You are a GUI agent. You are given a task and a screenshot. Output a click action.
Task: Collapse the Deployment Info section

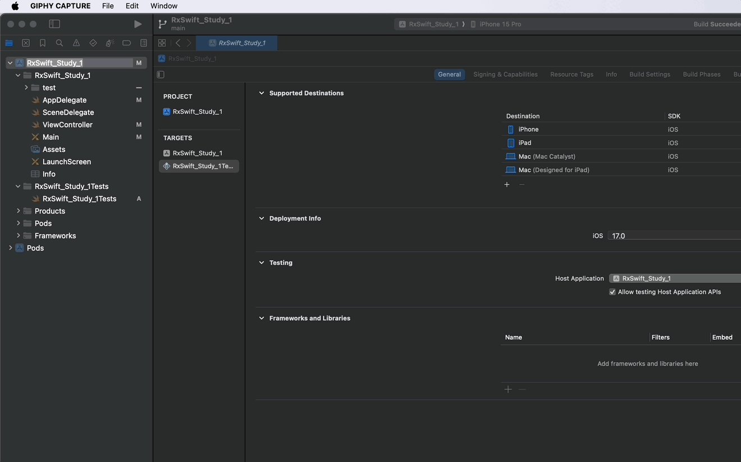(x=262, y=219)
